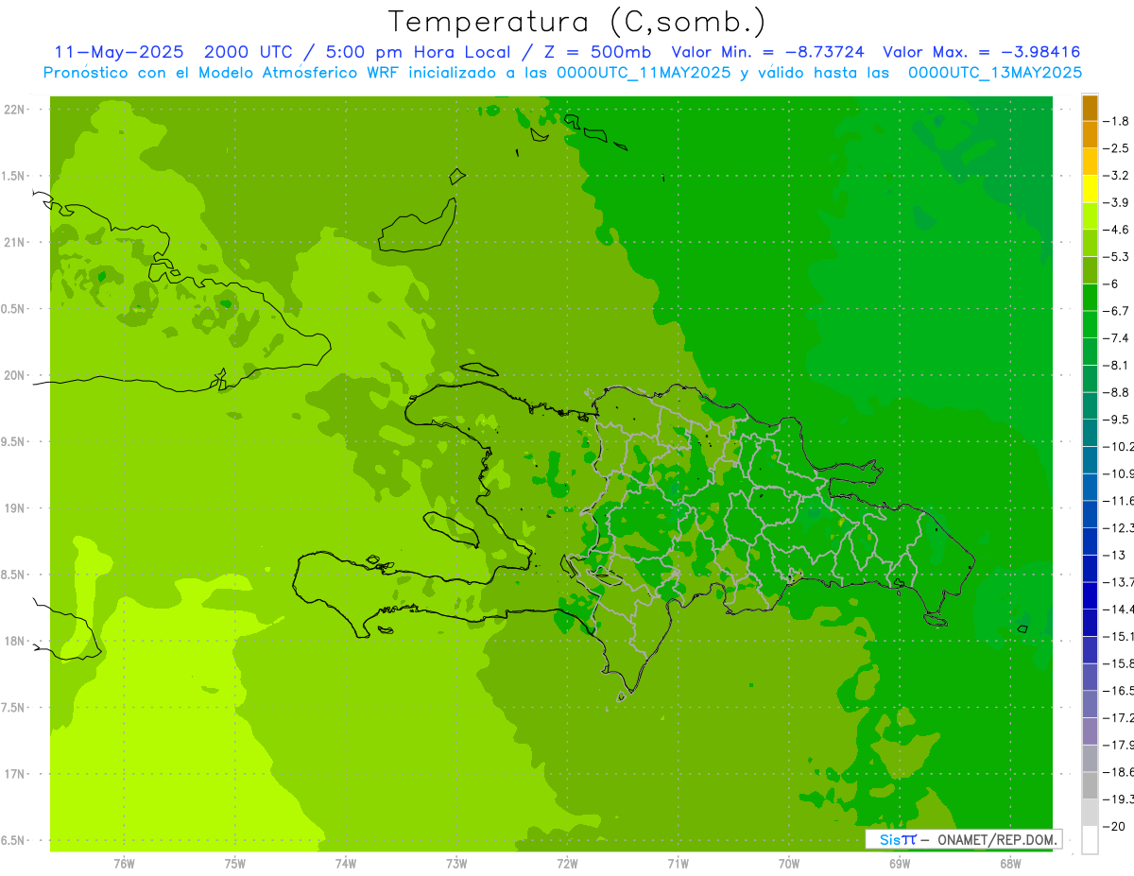Click the "21N" latitude axis label
The image size is (1134, 876).
point(14,243)
